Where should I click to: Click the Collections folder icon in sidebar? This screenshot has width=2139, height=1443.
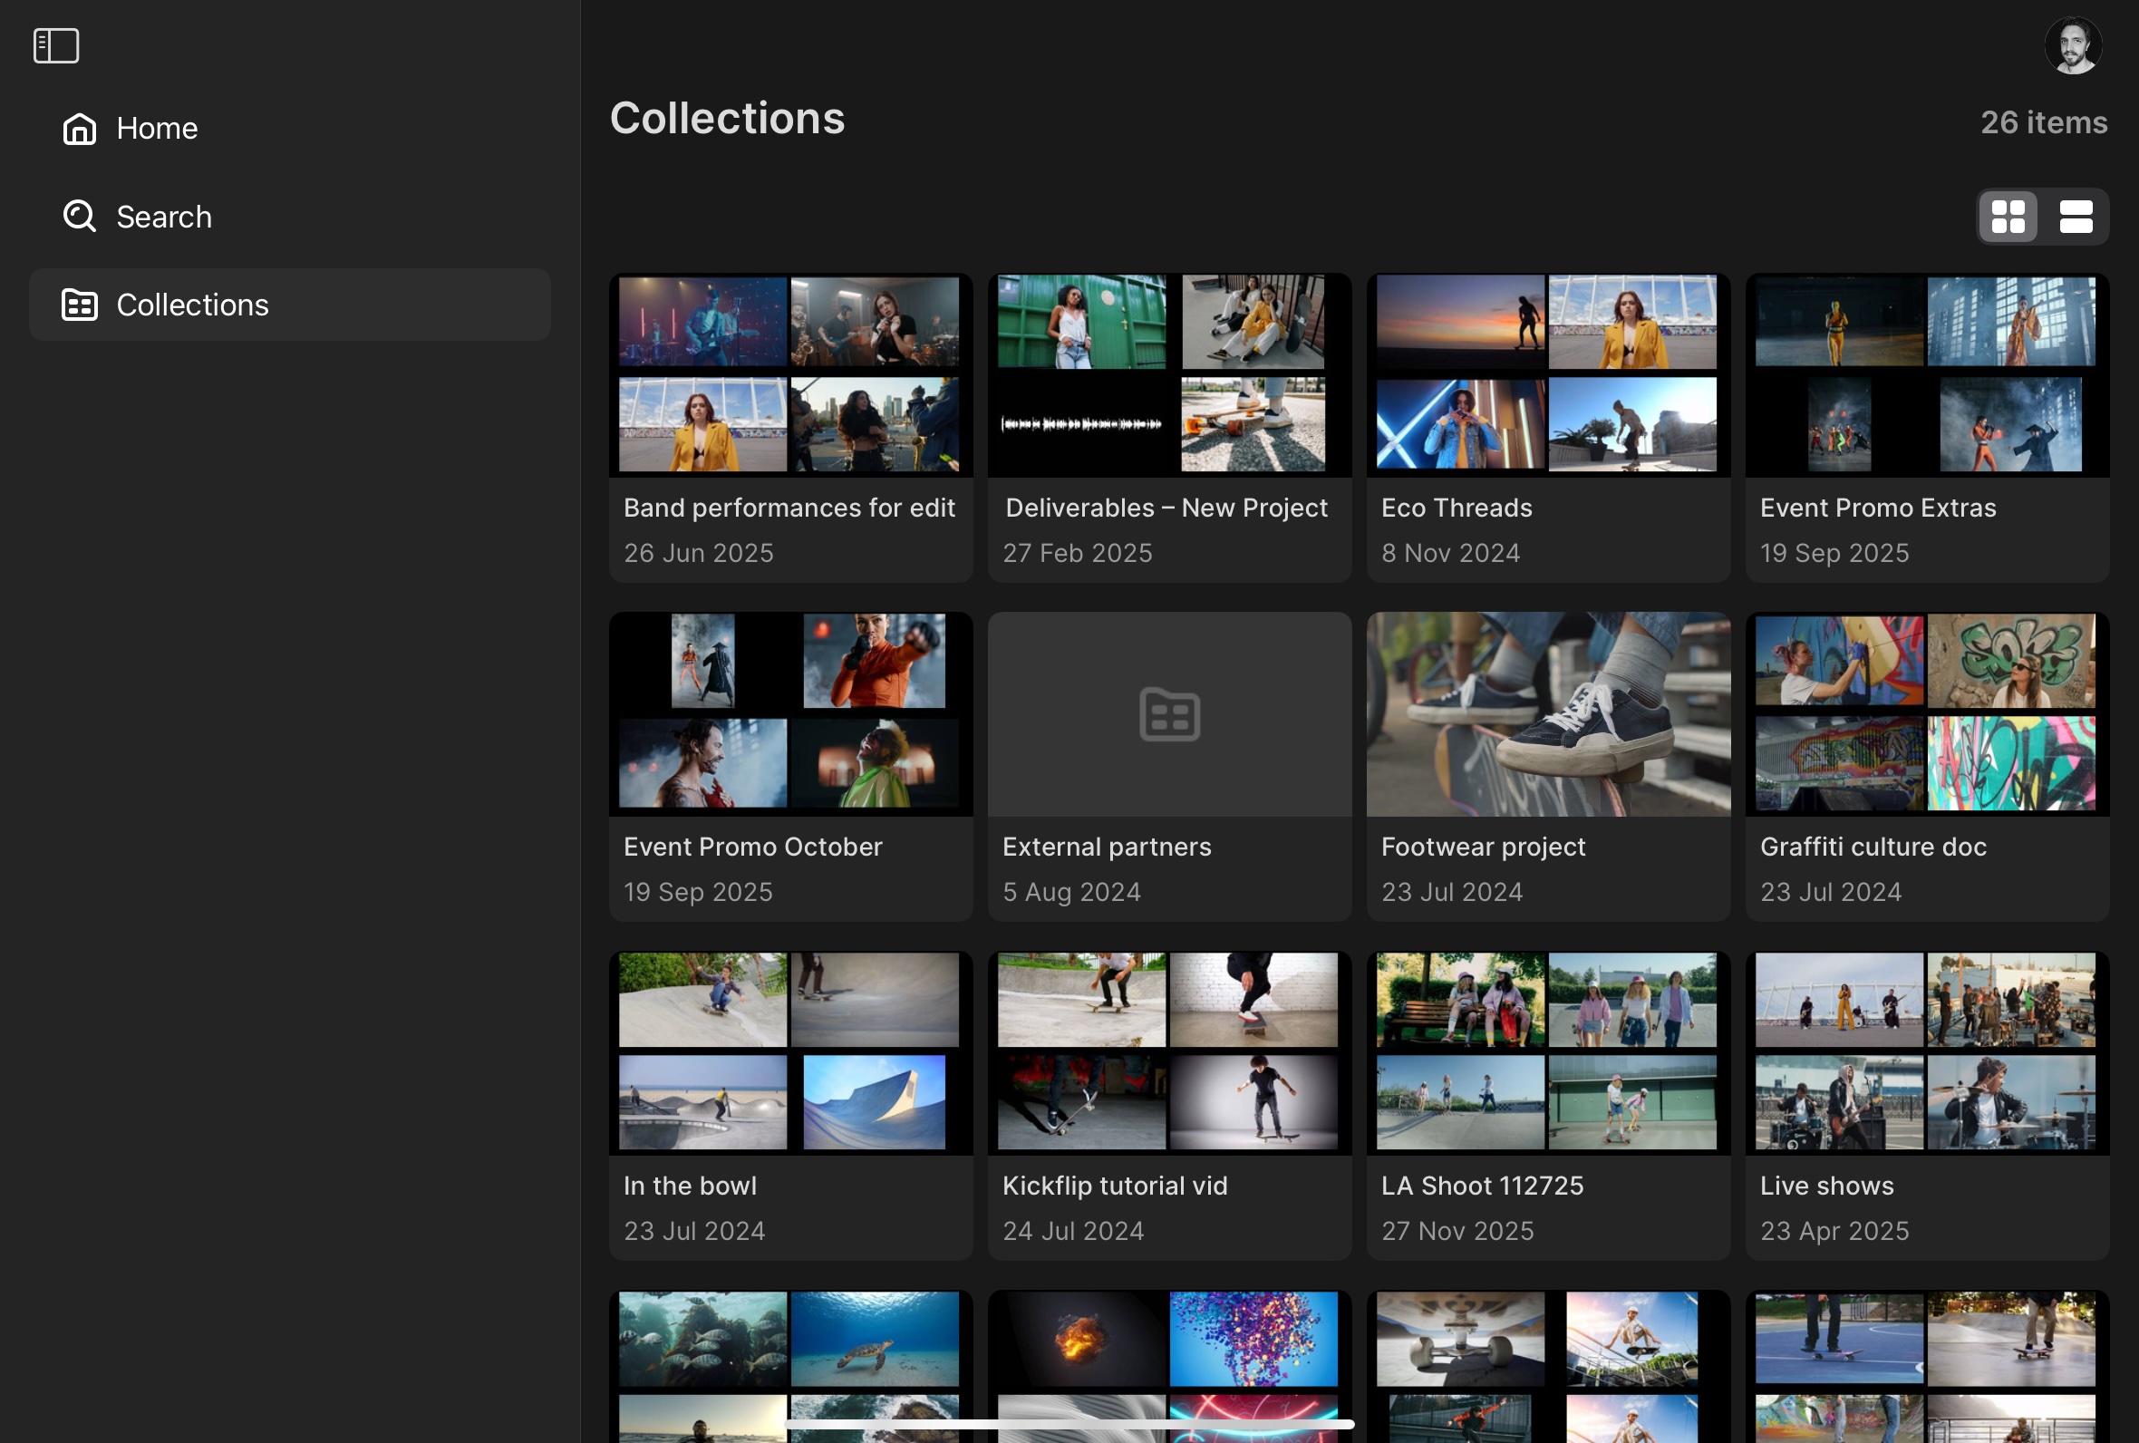(79, 305)
